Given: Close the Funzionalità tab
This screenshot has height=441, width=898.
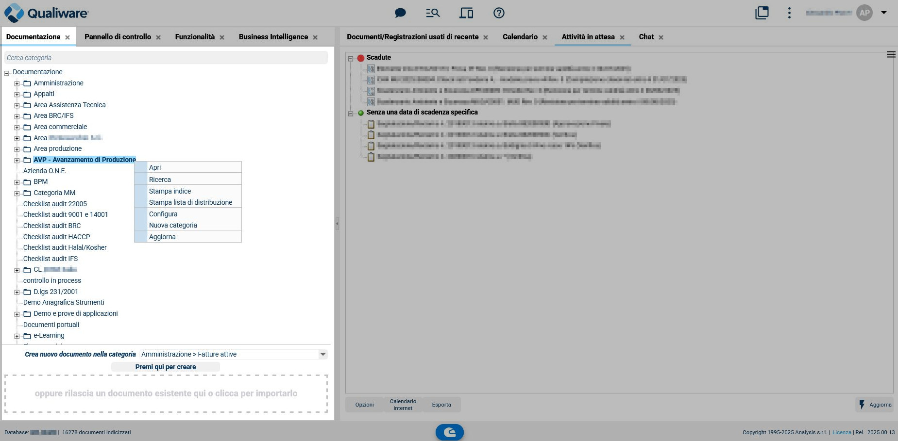Looking at the screenshot, I should pyautogui.click(x=222, y=37).
